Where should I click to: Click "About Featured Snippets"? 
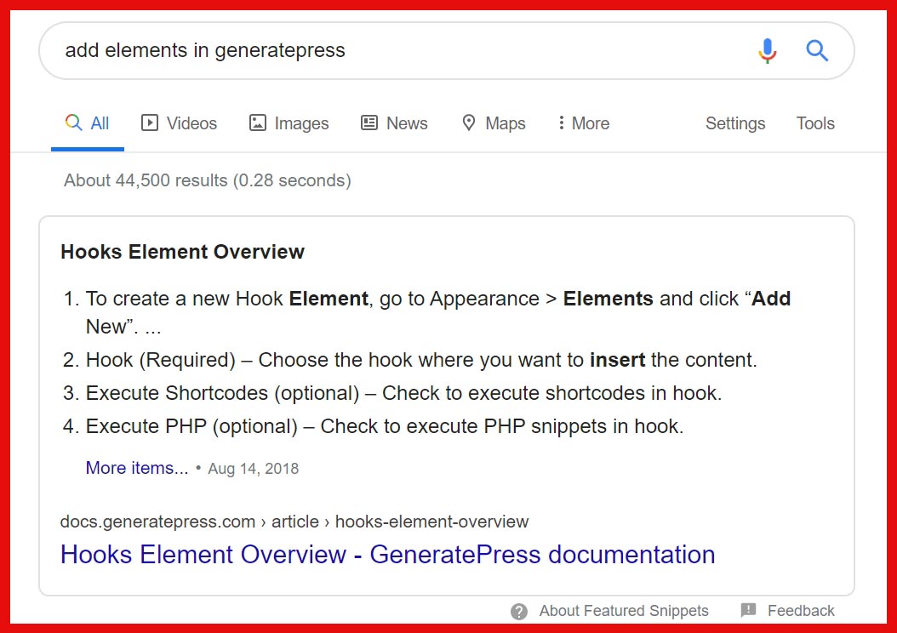point(624,610)
